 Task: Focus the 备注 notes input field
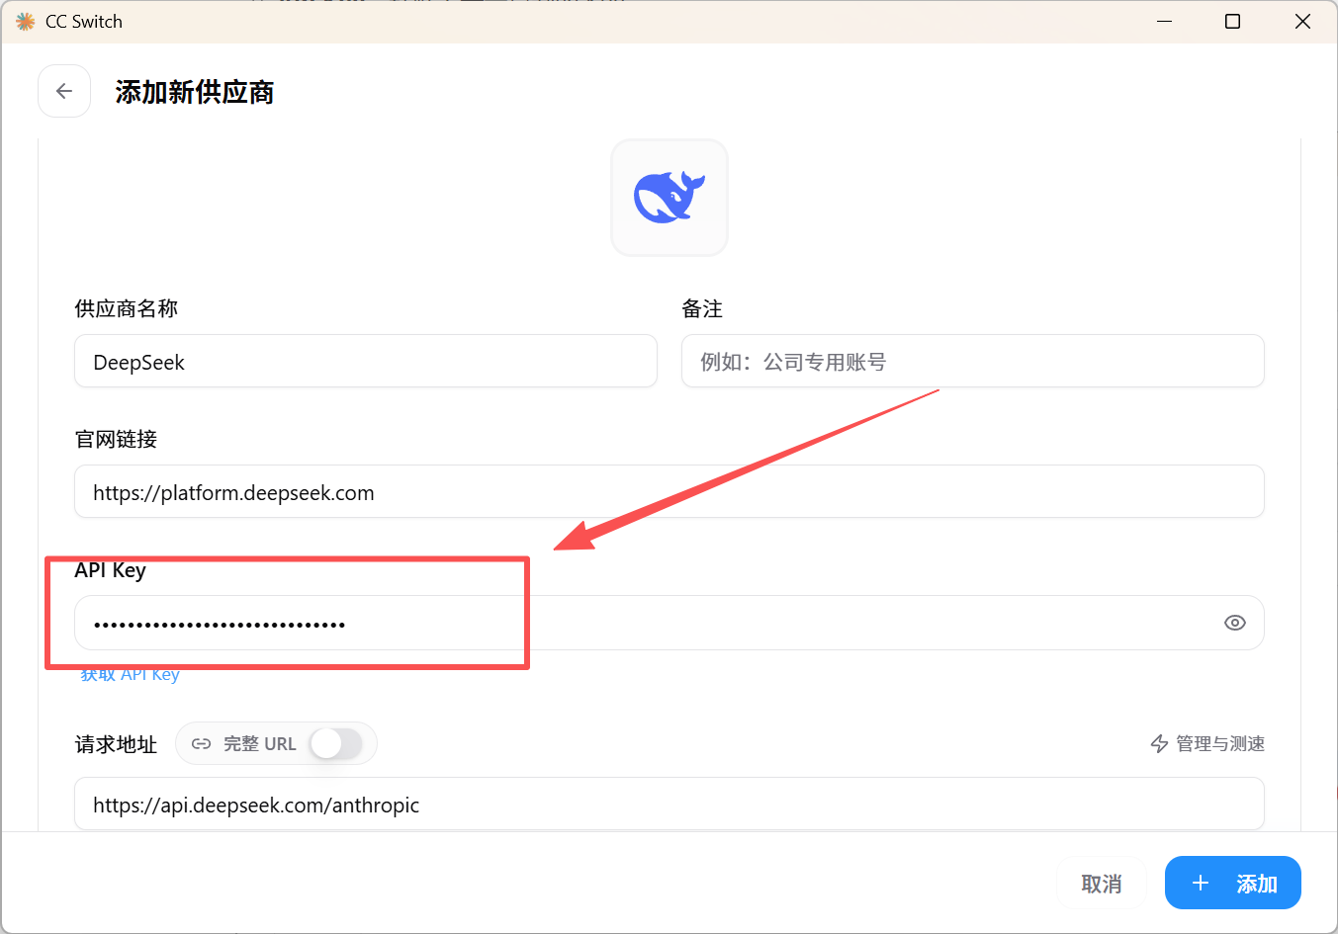coord(972,361)
